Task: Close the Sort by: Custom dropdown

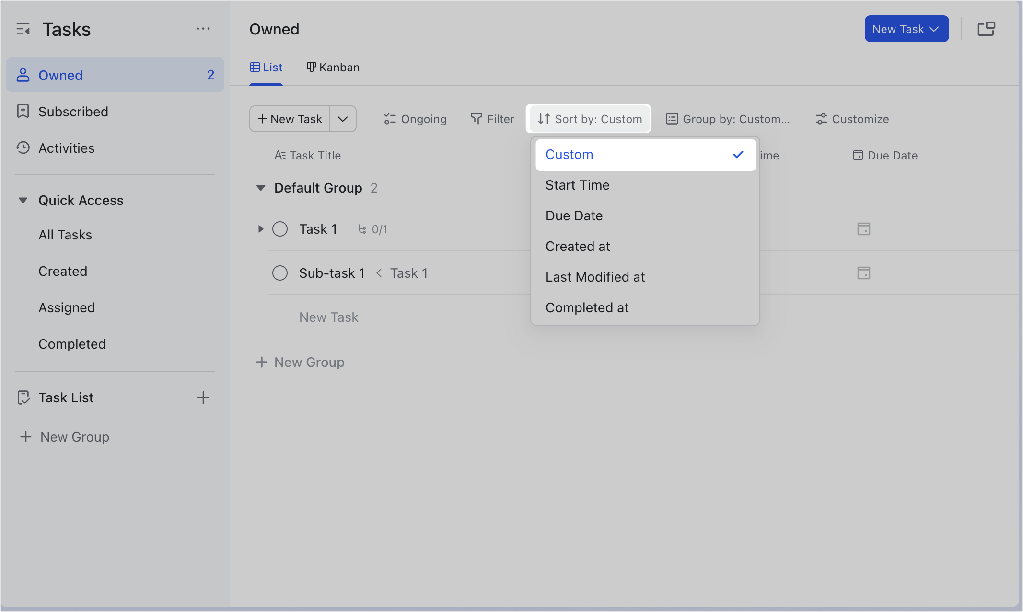Action: 589,119
